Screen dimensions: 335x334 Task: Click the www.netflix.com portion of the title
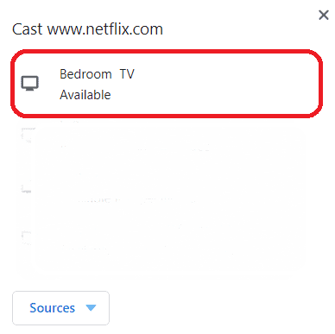coord(105,29)
